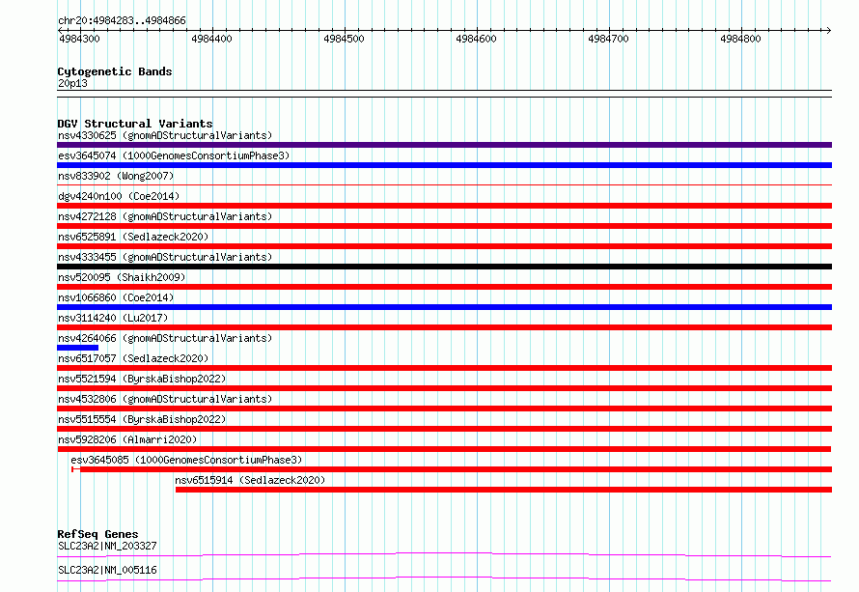Image resolution: width=859 pixels, height=592 pixels.
Task: Click the nsv5521594 ByrskaBishop2022 label
Action: [142, 379]
